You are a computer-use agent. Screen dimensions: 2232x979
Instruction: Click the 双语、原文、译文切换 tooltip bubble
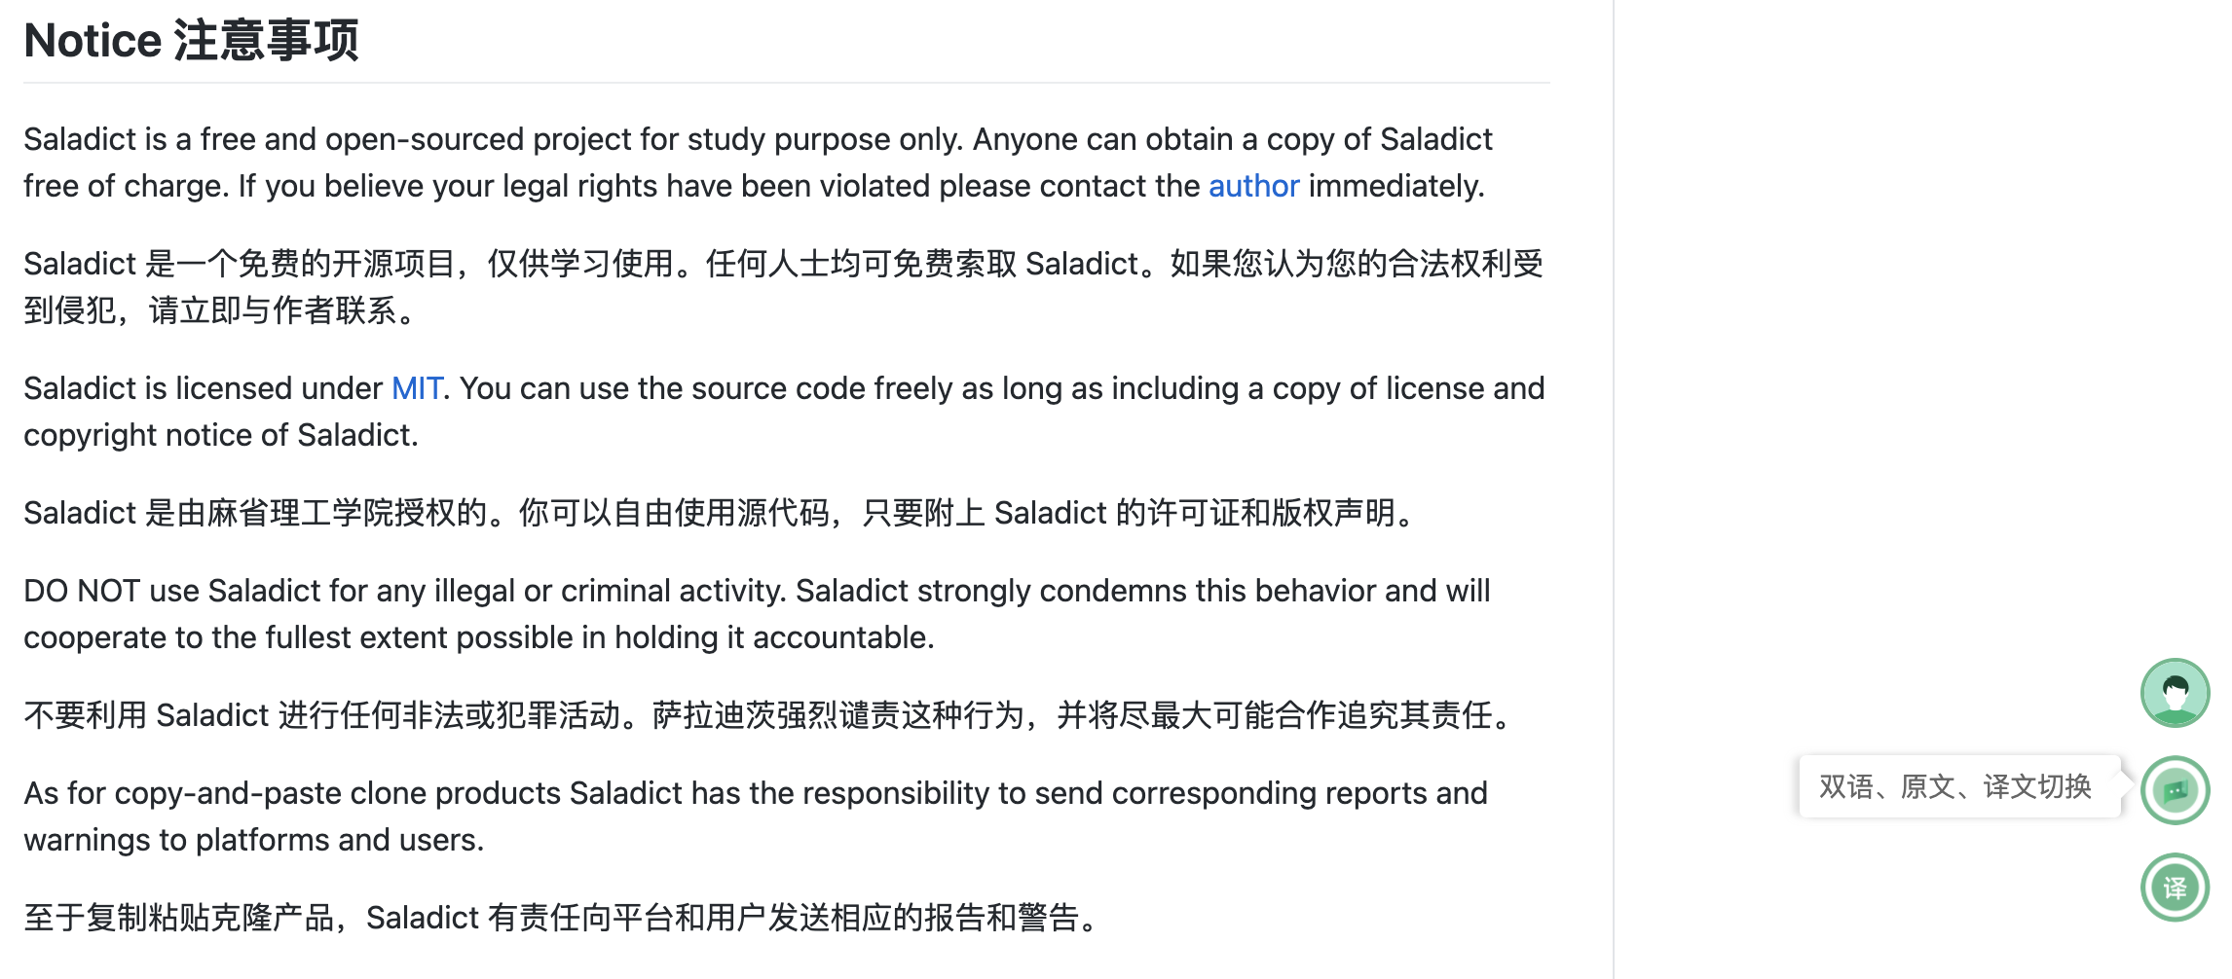click(x=1957, y=786)
